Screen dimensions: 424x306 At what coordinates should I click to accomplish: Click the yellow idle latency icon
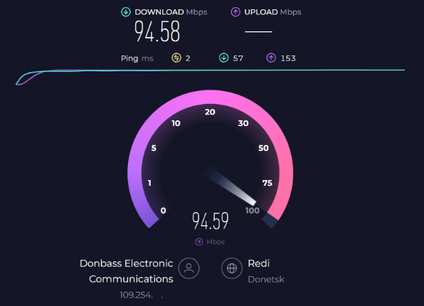[176, 58]
